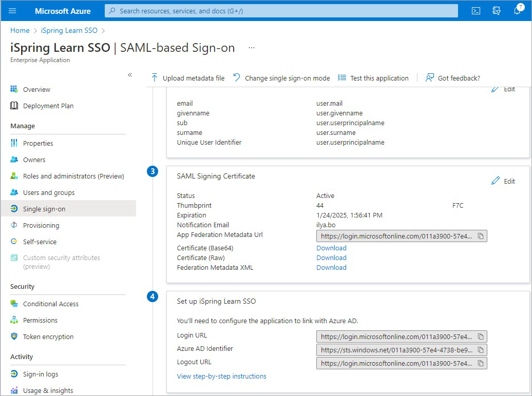
Task: Download the Certificate (Base64)
Action: point(331,248)
